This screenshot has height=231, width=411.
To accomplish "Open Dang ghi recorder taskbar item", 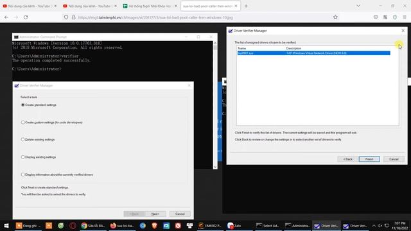I will [28, 225].
